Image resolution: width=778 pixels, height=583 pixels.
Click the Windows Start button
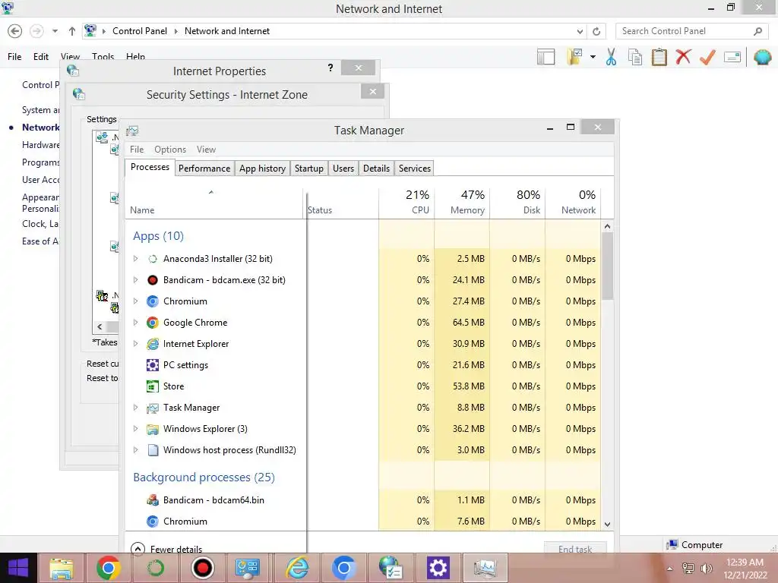(18, 568)
